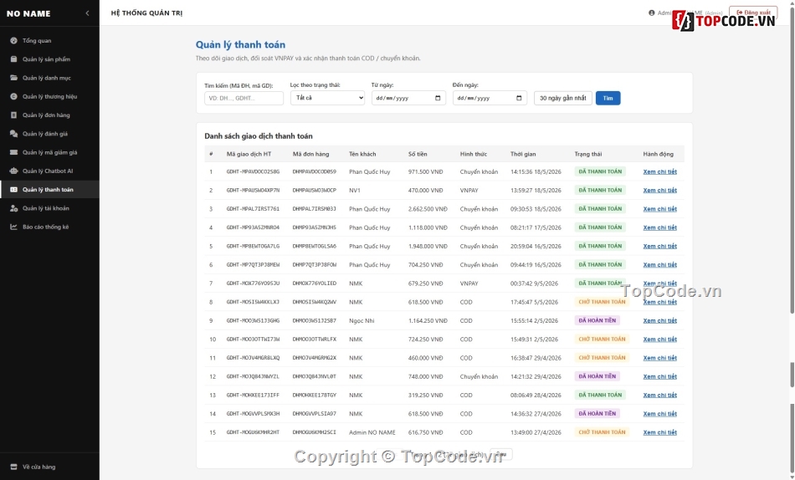Click the Quản lý đơn hàng icon
The width and height of the screenshot is (795, 480).
coord(13,115)
